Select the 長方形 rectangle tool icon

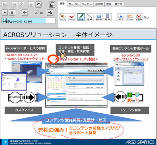(99, 17)
